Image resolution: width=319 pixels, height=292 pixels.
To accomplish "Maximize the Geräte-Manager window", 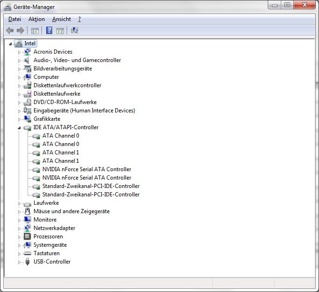I will (287, 5).
